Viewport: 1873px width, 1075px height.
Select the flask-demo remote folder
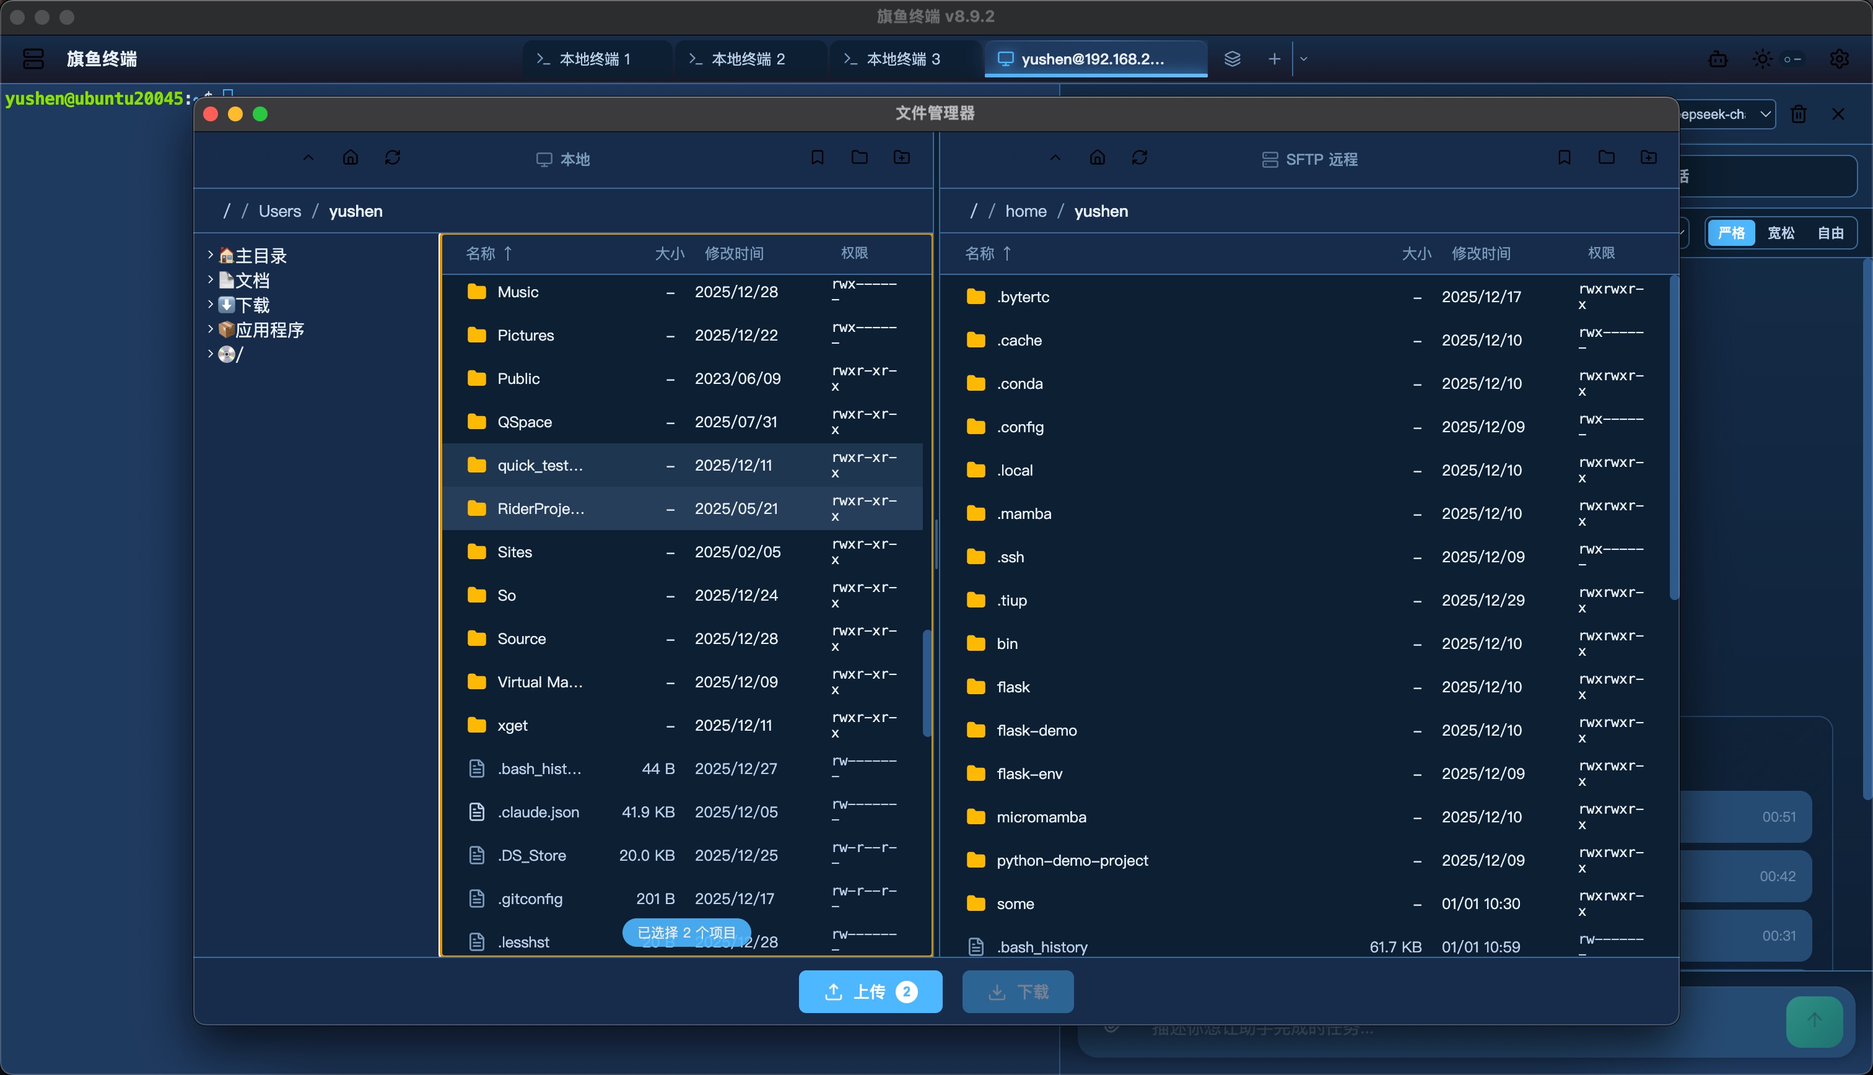(x=1036, y=730)
